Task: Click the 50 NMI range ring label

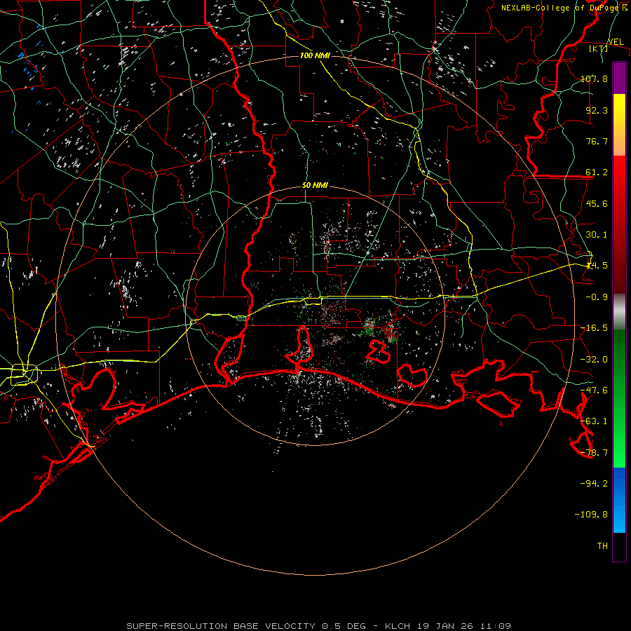Action: coord(315,186)
